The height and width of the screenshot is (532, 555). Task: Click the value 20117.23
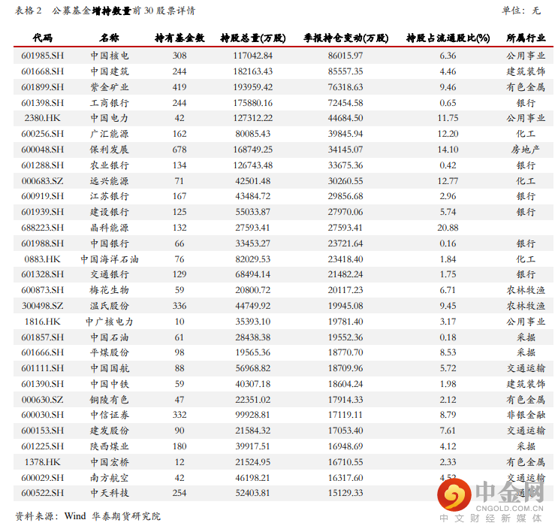click(345, 290)
